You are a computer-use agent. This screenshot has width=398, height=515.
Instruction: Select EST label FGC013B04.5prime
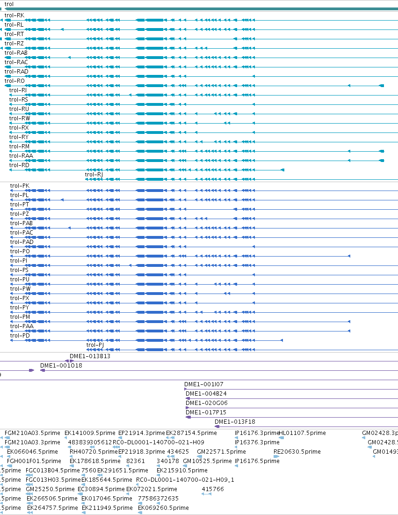click(53, 471)
